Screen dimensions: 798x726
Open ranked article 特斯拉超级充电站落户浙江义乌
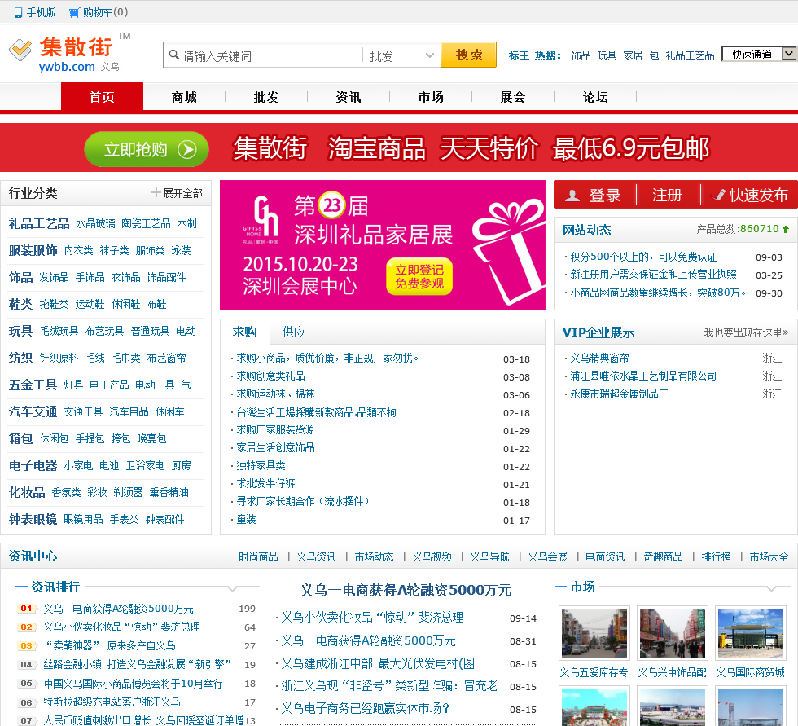pyautogui.click(x=112, y=702)
